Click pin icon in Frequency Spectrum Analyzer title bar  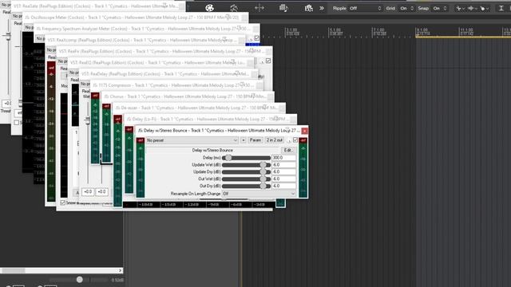[x=240, y=28]
